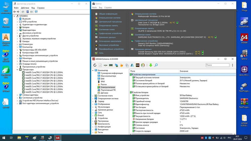Click the РУС language indicator in taskbar
Image resolution: width=251 pixels, height=141 pixels.
coord(229,138)
